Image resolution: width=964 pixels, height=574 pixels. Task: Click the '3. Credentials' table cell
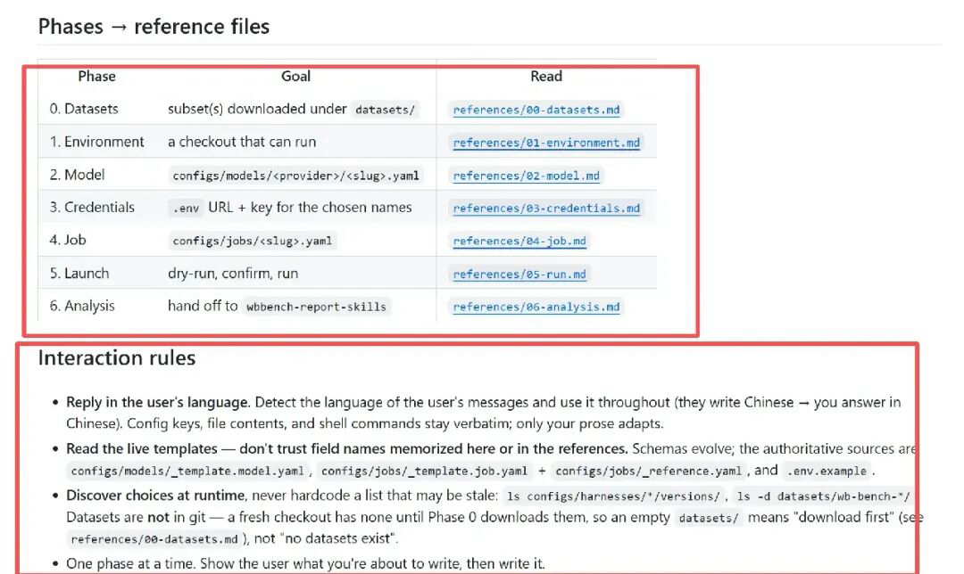(92, 207)
